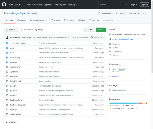Click the 0 stars link in About
This screenshot has width=153, height=129.
point(114,48)
